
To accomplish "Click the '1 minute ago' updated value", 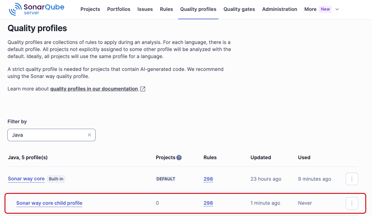I will 265,203.
